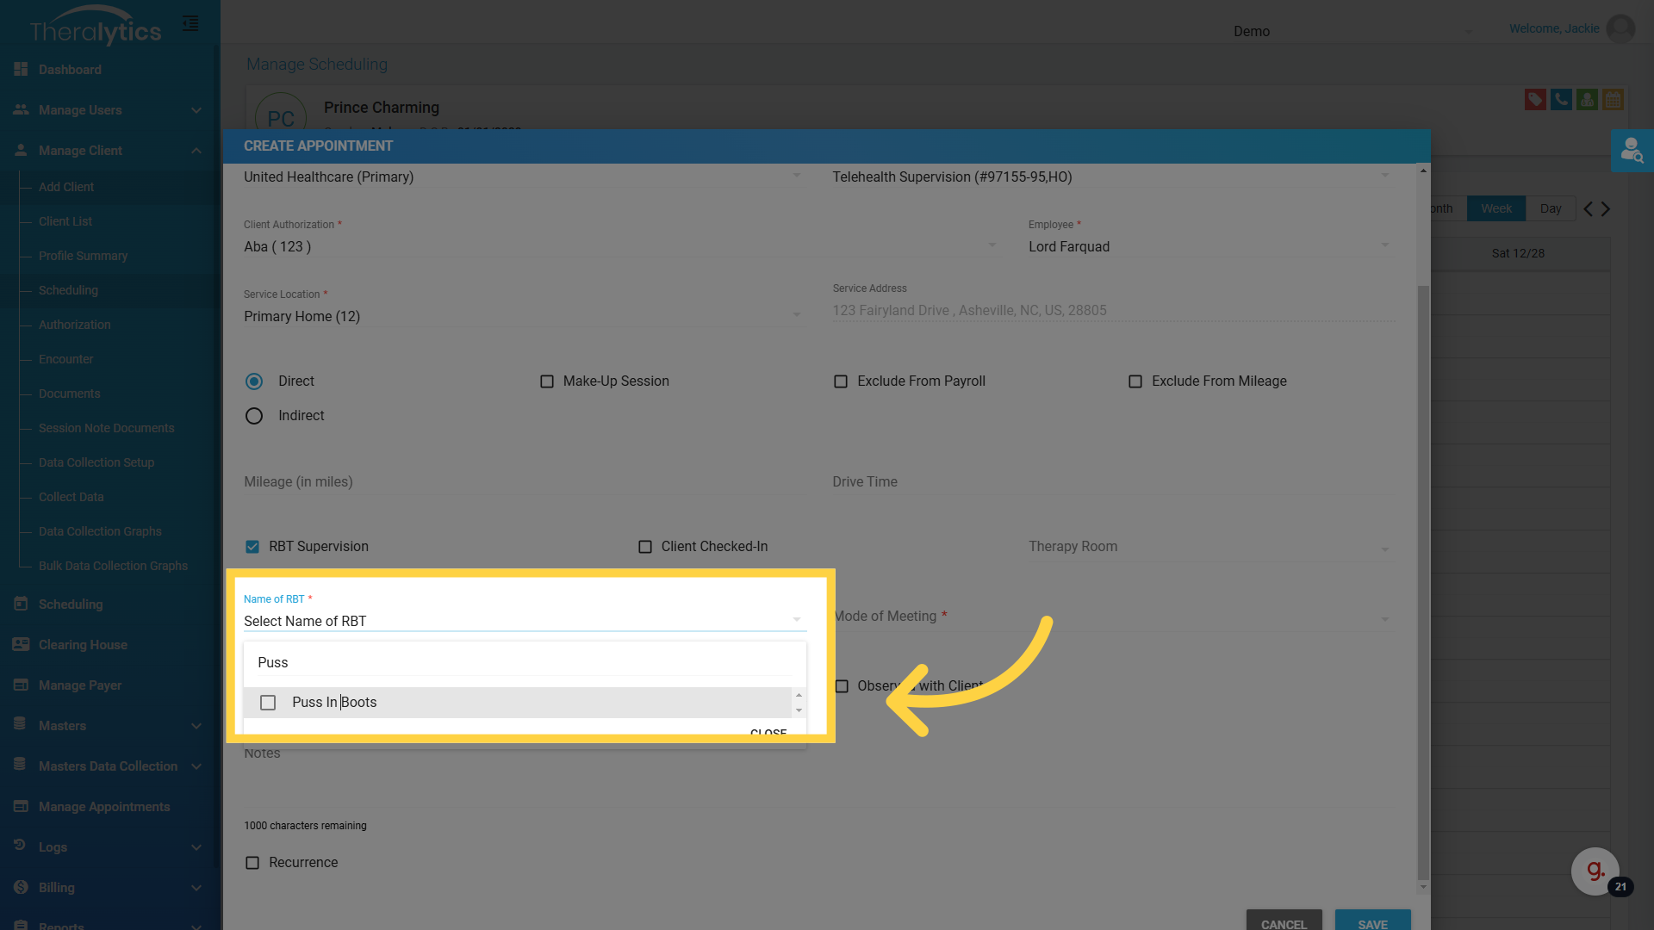This screenshot has width=1654, height=930.
Task: Click the blue phone icon
Action: [1560, 100]
